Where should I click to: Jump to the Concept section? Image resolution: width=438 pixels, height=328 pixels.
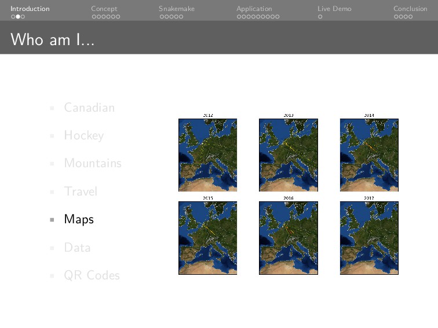pyautogui.click(x=104, y=9)
